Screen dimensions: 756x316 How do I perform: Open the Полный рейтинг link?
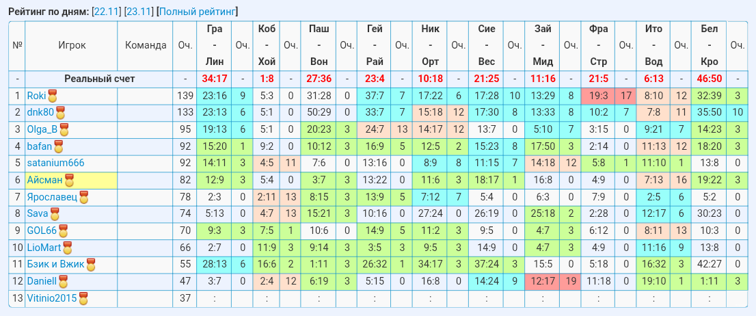pyautogui.click(x=197, y=12)
